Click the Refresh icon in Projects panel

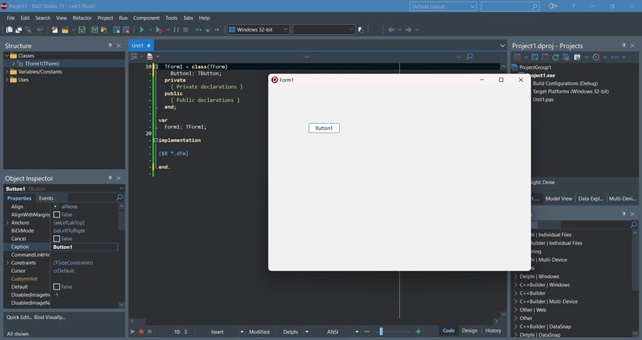555,57
